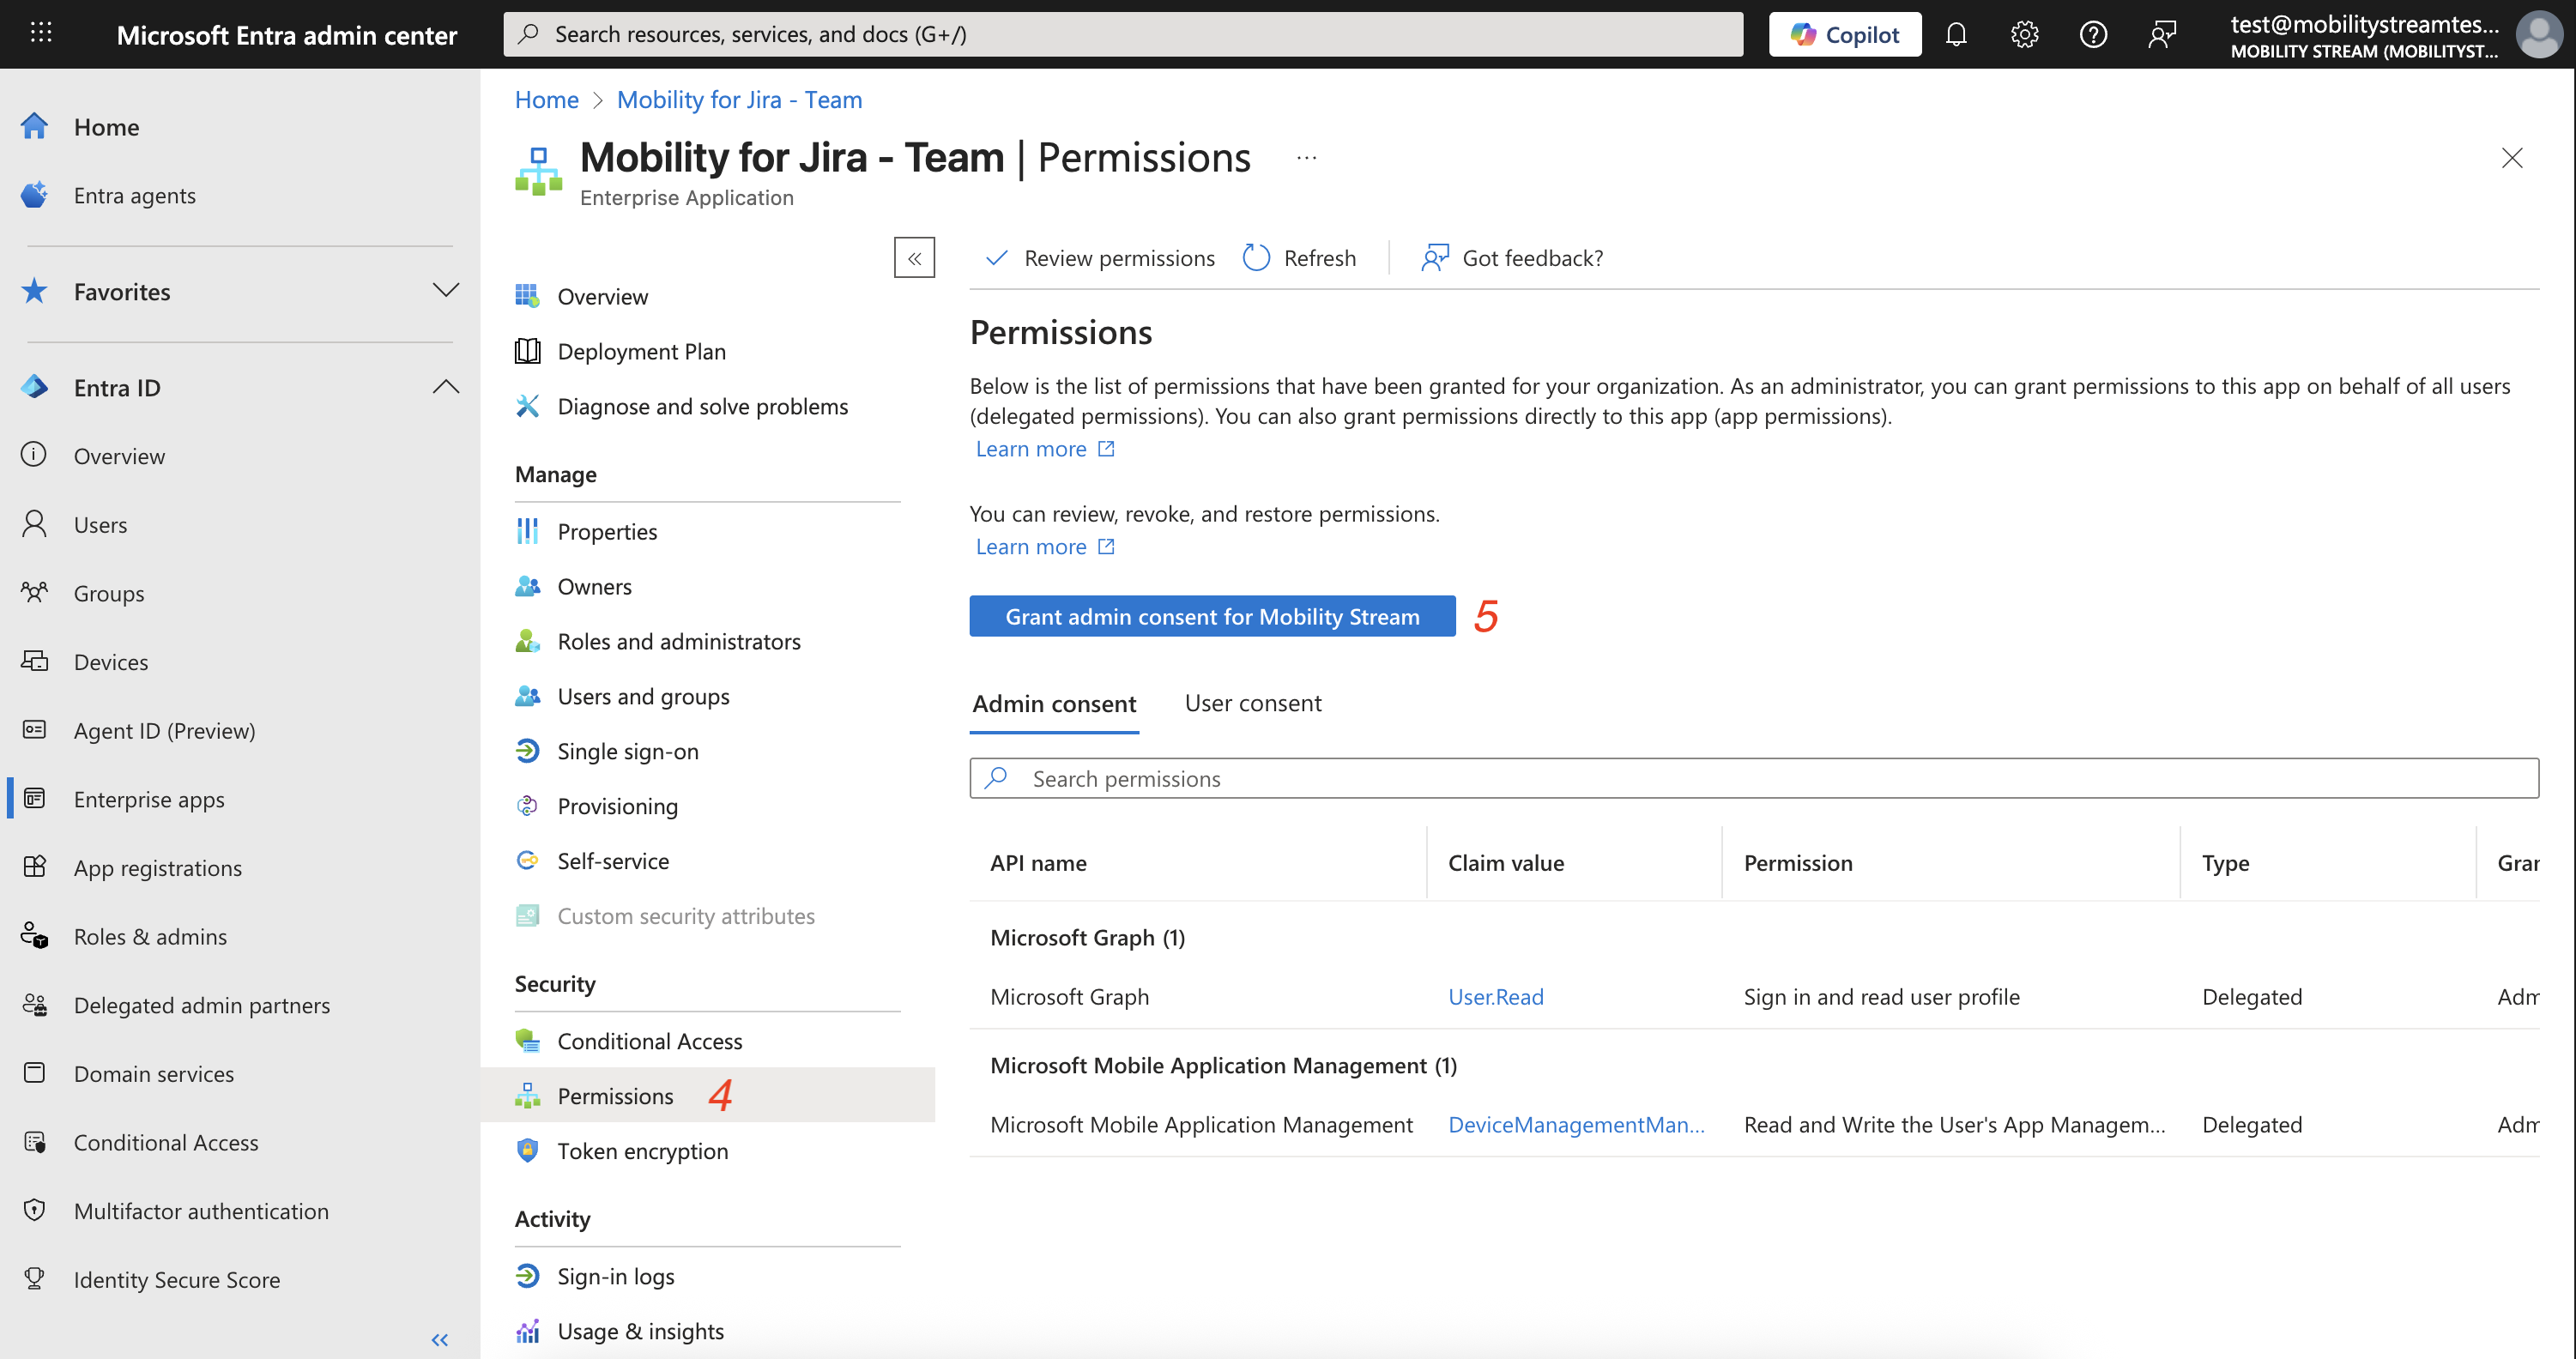Screen dimensions: 2576x1359
Task: Select the Admin consent tab
Action: [x=1054, y=704]
